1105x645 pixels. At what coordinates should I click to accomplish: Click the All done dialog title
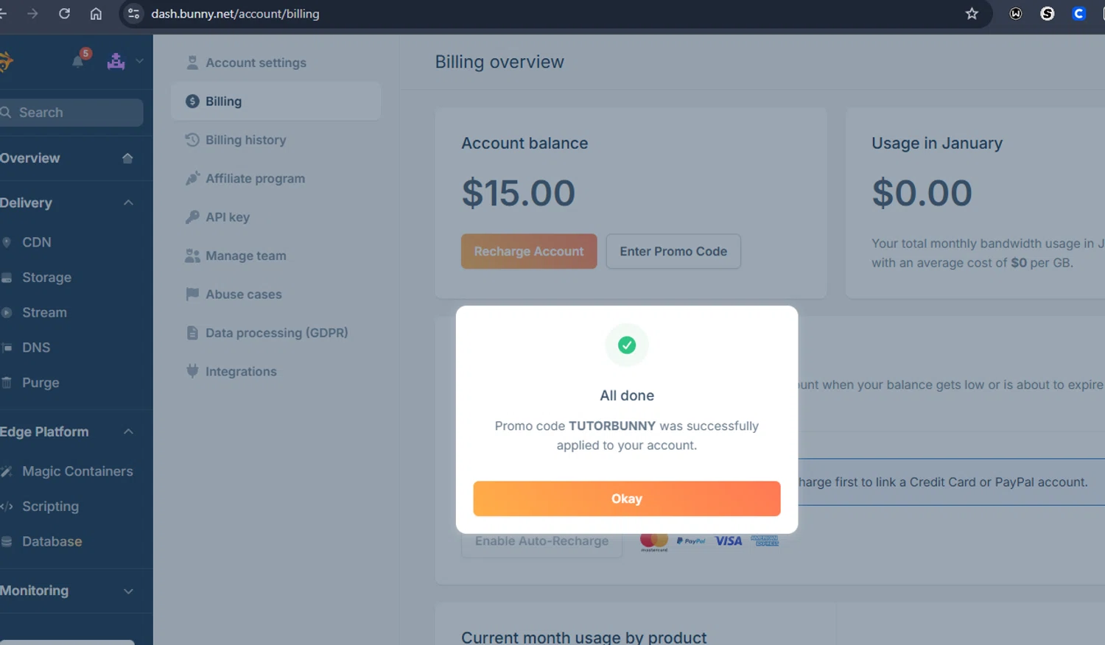[627, 395]
